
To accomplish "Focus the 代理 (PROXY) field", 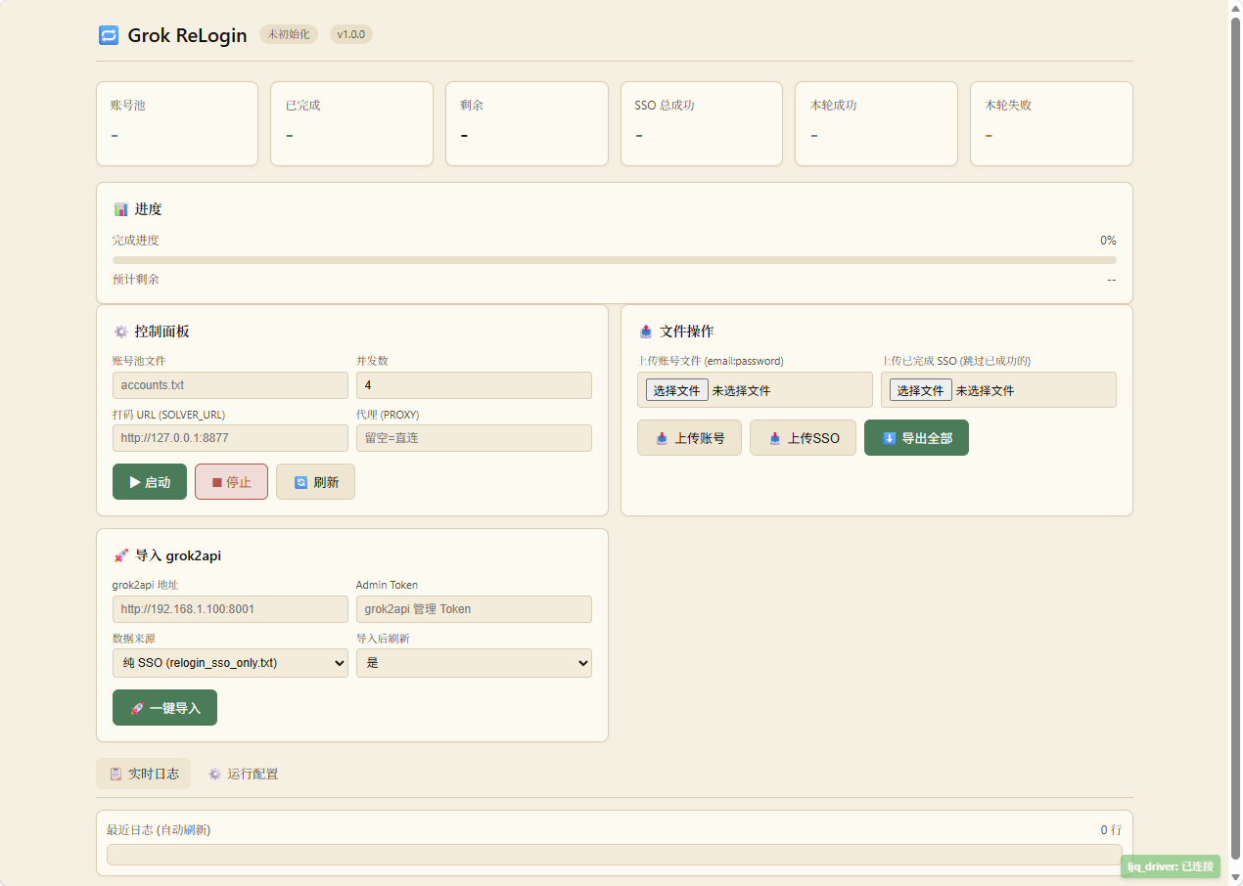I will (x=474, y=438).
